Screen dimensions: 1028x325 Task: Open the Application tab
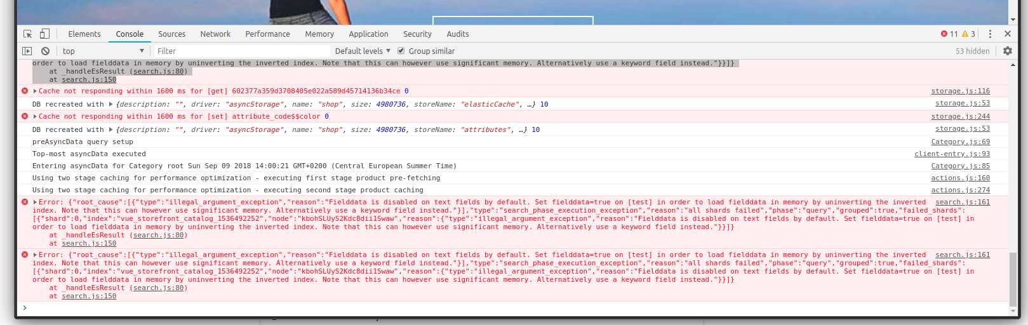pyautogui.click(x=368, y=34)
